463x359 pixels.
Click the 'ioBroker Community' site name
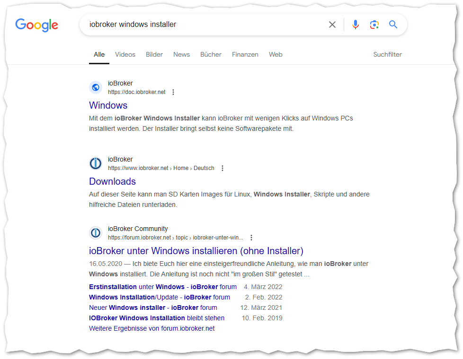[138, 229]
